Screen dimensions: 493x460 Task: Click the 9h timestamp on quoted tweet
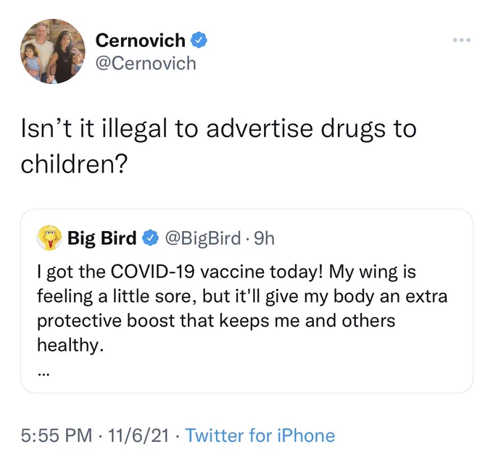coord(264,238)
